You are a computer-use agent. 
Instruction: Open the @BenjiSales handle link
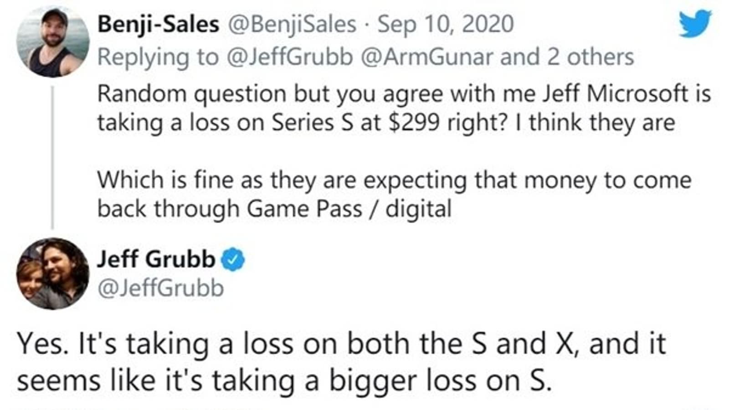point(291,24)
